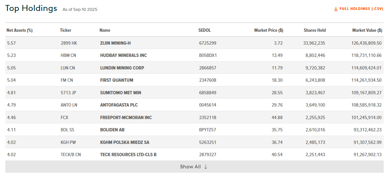Click ticker HBM CN
The height and width of the screenshot is (177, 389).
click(x=68, y=55)
